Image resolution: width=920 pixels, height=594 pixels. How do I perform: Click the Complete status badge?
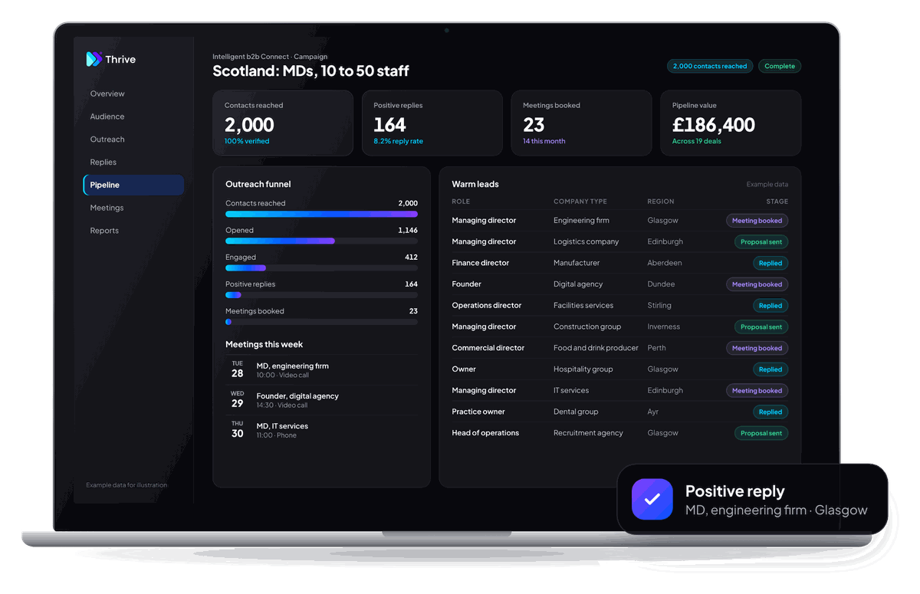click(780, 66)
